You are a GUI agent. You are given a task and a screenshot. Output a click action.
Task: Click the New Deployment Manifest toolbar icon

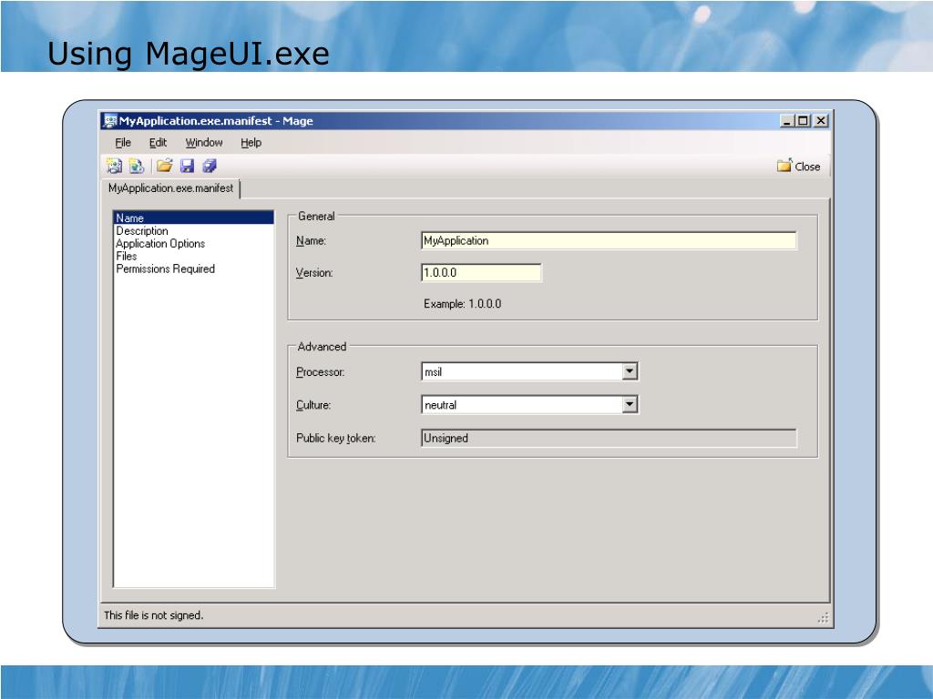click(x=137, y=166)
